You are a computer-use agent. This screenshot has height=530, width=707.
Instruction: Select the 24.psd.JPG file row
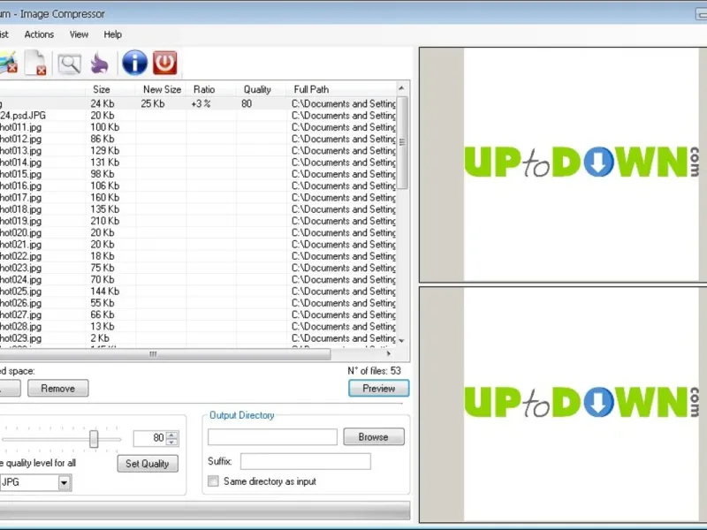click(x=198, y=116)
